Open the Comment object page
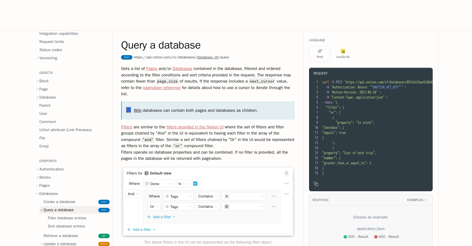This screenshot has height=246, width=472. (x=47, y=122)
